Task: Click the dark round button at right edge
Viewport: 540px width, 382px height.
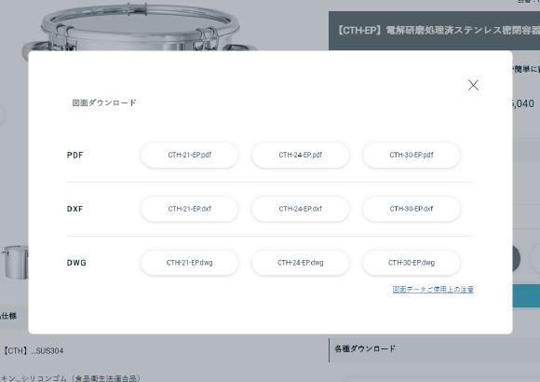Action: pos(517,259)
